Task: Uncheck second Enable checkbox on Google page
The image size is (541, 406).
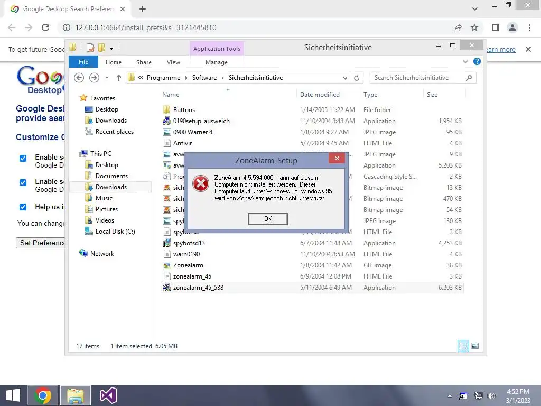Action: [23, 182]
